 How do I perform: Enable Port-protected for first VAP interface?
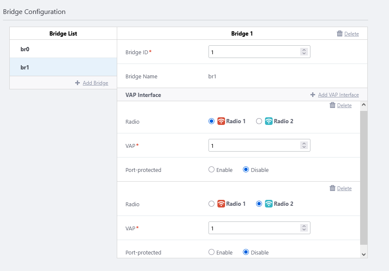(x=211, y=170)
